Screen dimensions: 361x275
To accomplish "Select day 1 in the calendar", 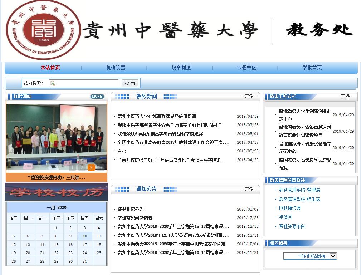I will click(57, 228).
